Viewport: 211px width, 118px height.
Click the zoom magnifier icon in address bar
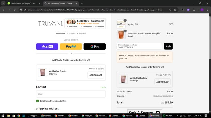tap(170, 10)
